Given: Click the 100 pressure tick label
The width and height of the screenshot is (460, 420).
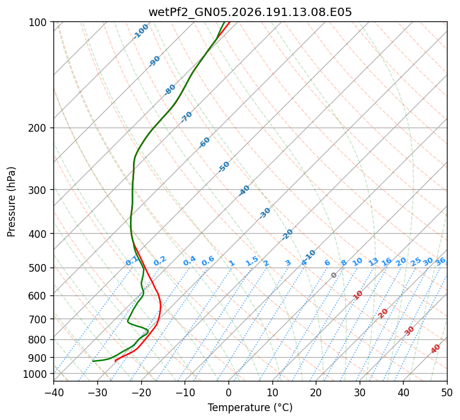Looking at the screenshot, I should click(39, 23).
